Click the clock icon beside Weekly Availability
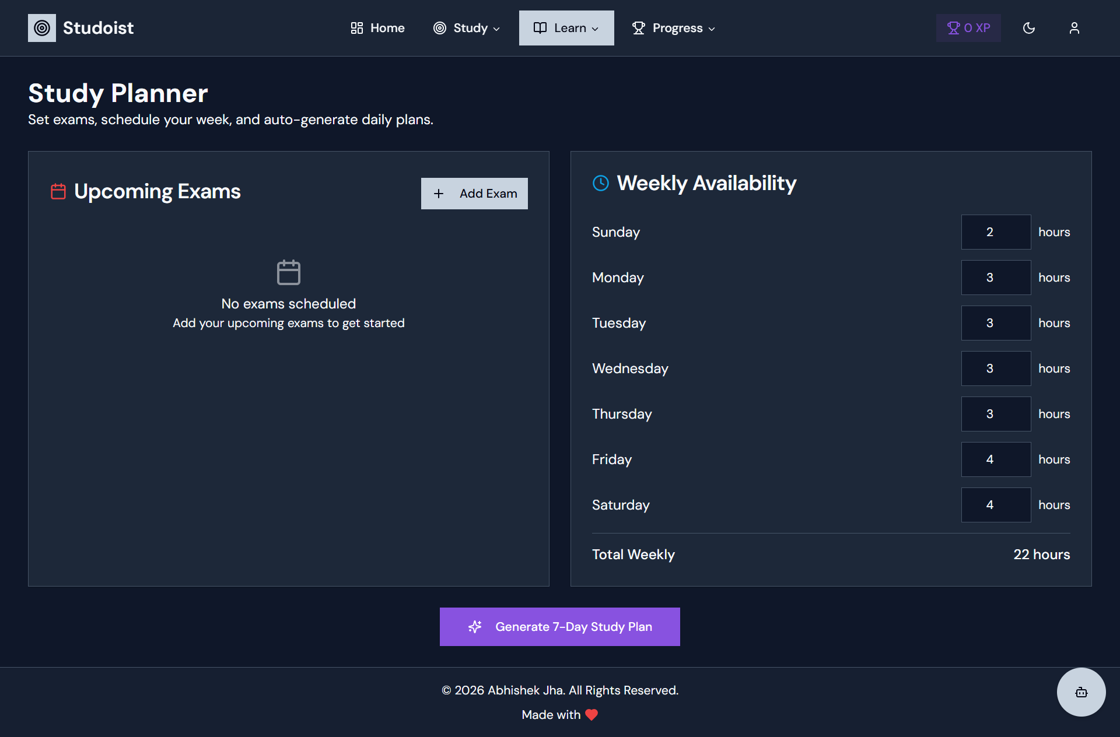Viewport: 1120px width, 737px height. 601,183
